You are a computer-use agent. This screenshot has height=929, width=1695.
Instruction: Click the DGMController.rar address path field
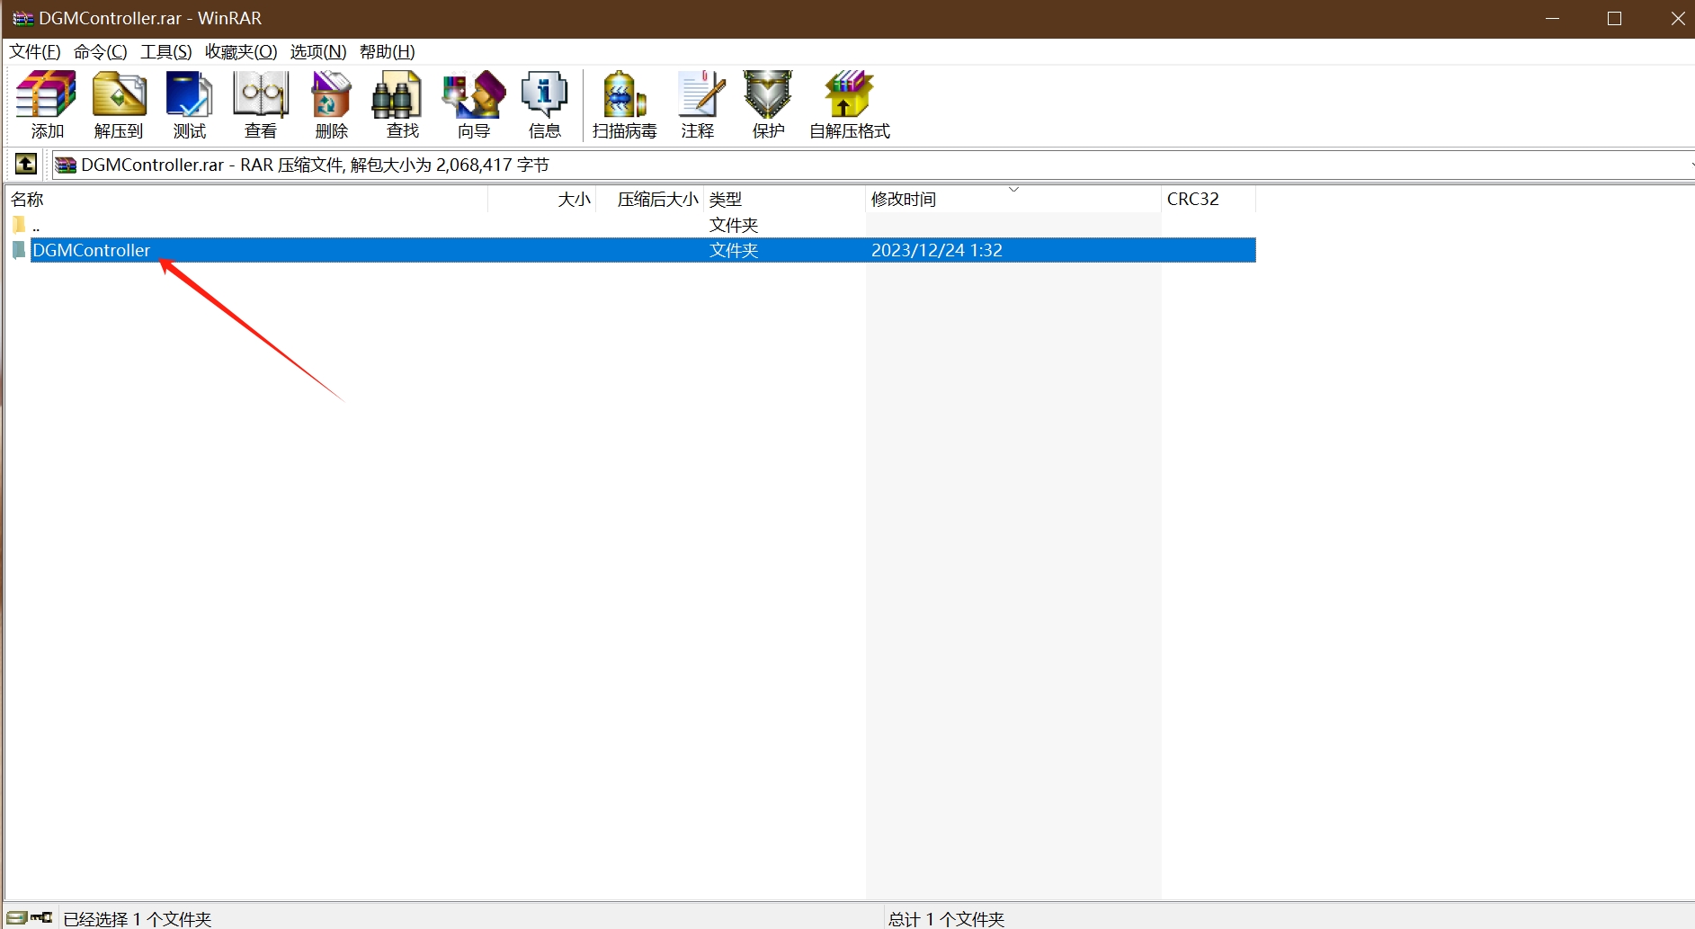[872, 165]
